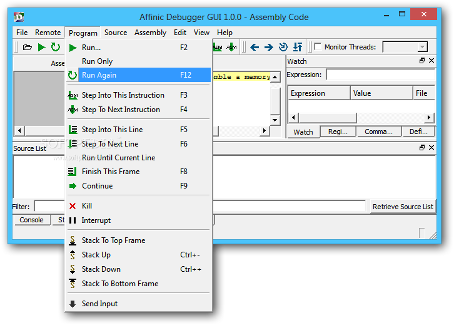Click the Retrieve Source List button

coord(403,207)
